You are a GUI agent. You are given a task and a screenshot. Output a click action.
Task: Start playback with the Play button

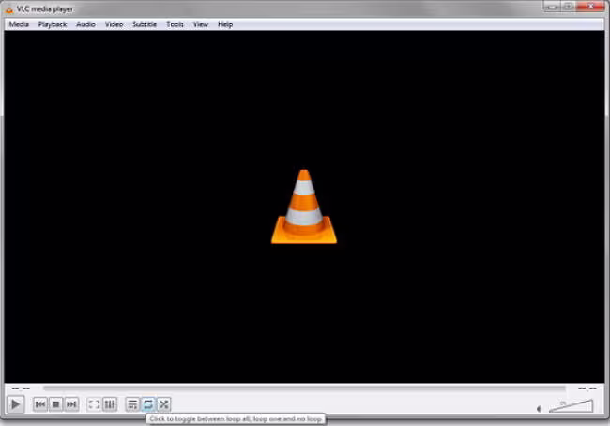15,404
